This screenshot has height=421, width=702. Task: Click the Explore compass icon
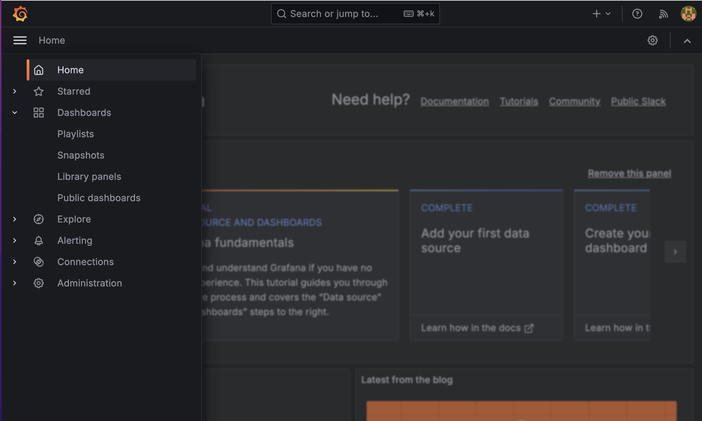click(x=39, y=219)
